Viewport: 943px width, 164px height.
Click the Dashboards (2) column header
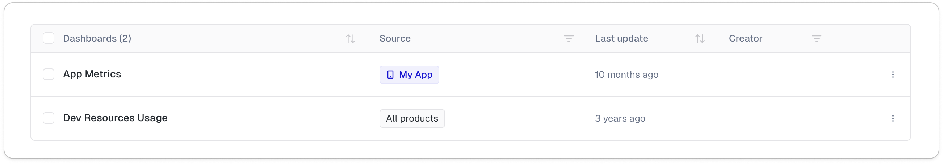click(x=97, y=38)
